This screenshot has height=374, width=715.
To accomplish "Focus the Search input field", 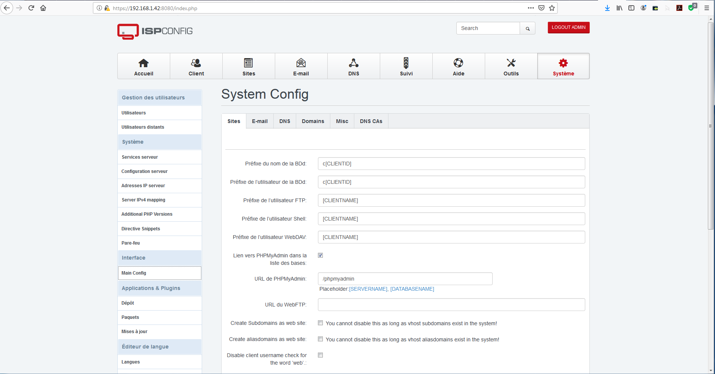I will tap(488, 29).
